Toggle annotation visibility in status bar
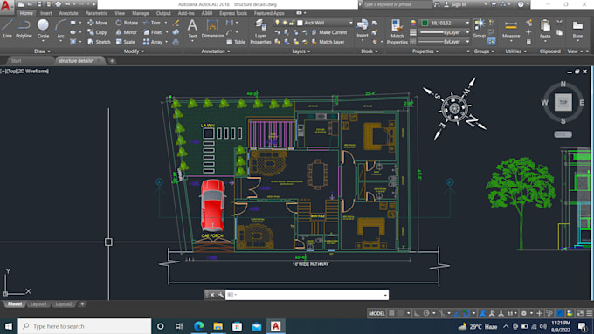The width and height of the screenshot is (594, 334). (x=482, y=313)
